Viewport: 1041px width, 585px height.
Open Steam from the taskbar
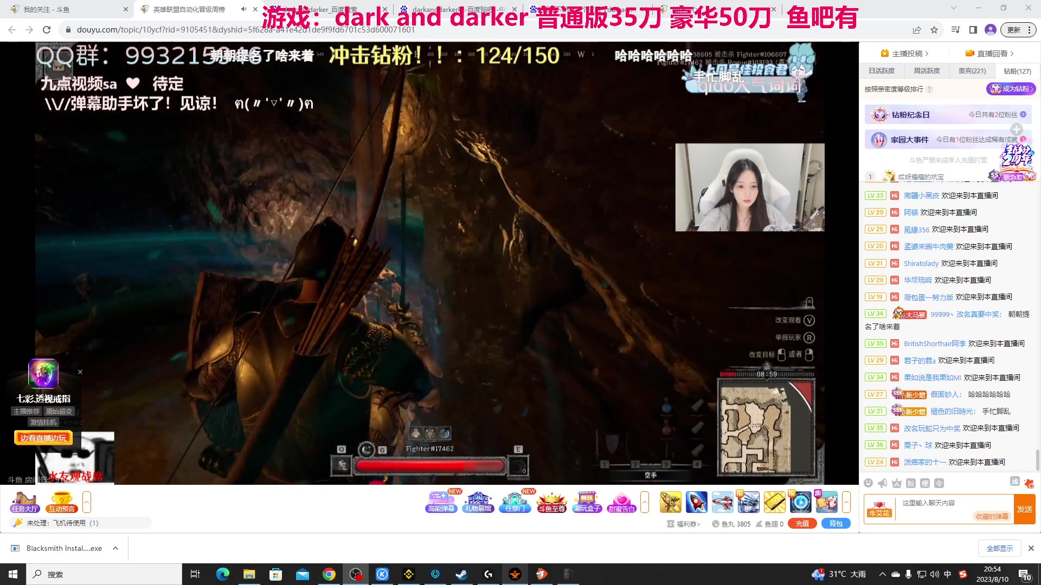pyautogui.click(x=462, y=574)
